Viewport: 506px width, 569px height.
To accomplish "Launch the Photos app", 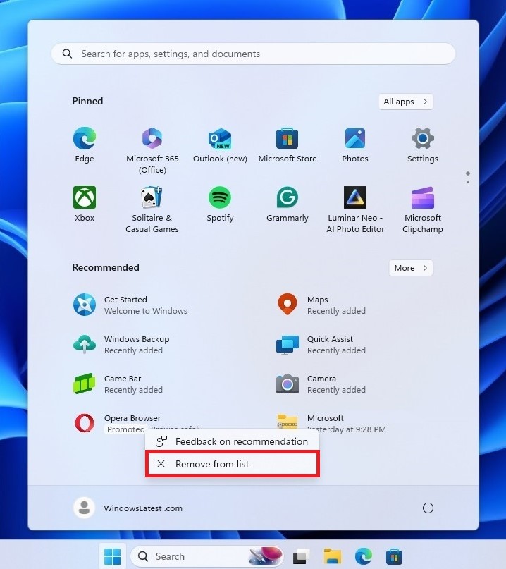I will coord(355,145).
